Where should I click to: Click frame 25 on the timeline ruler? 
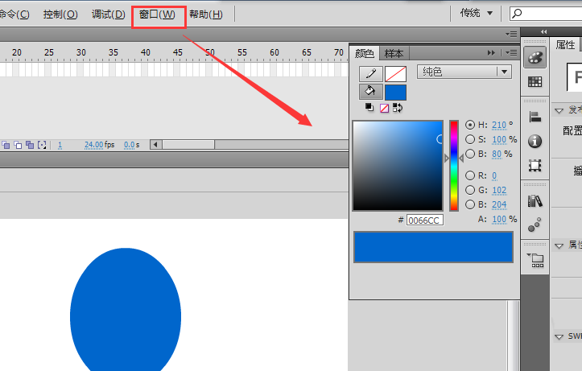pos(48,52)
